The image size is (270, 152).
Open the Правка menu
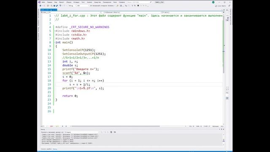[x=50, y=2]
